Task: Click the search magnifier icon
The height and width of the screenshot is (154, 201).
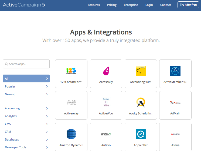Action: (x=6, y=64)
